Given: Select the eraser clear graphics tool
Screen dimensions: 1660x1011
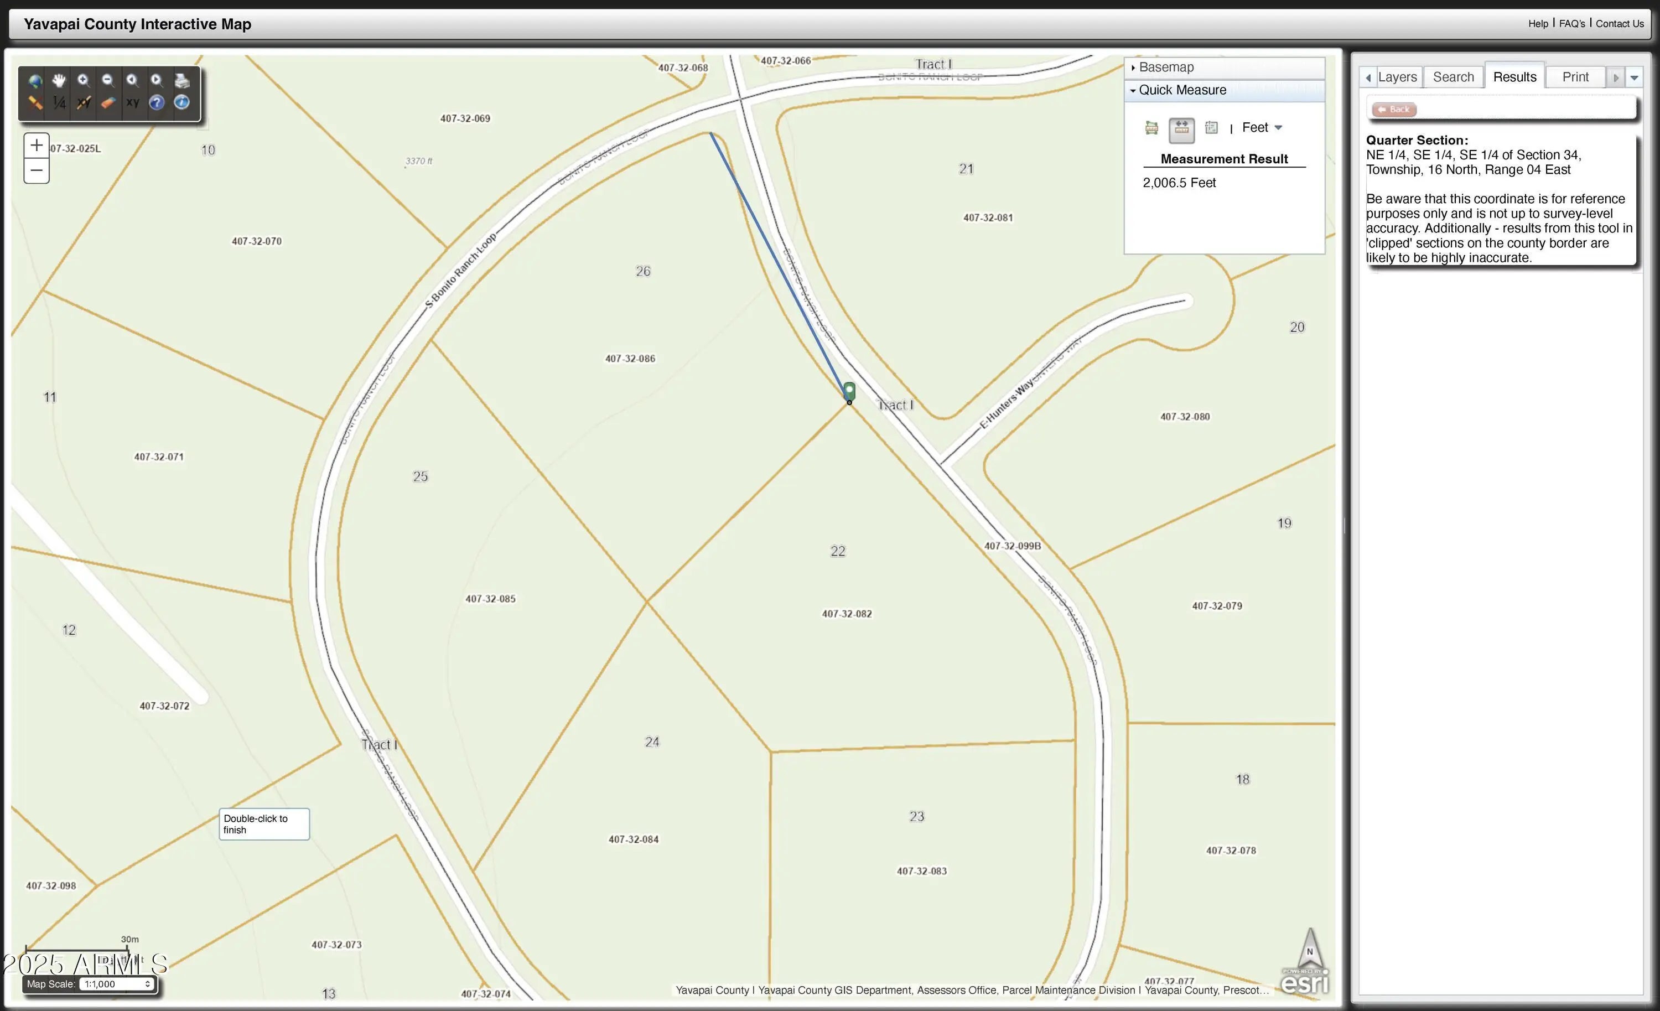Looking at the screenshot, I should [x=108, y=103].
